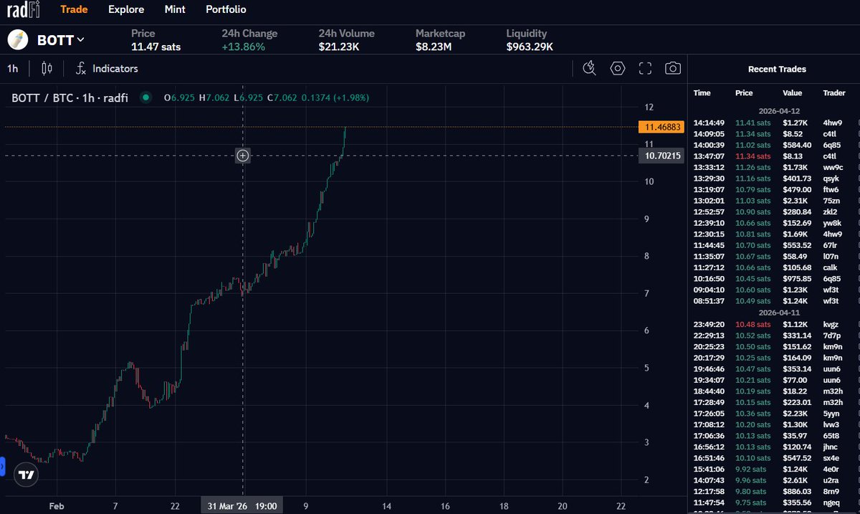The height and width of the screenshot is (514, 860).
Task: Click the radFi logo
Action: tap(22, 9)
